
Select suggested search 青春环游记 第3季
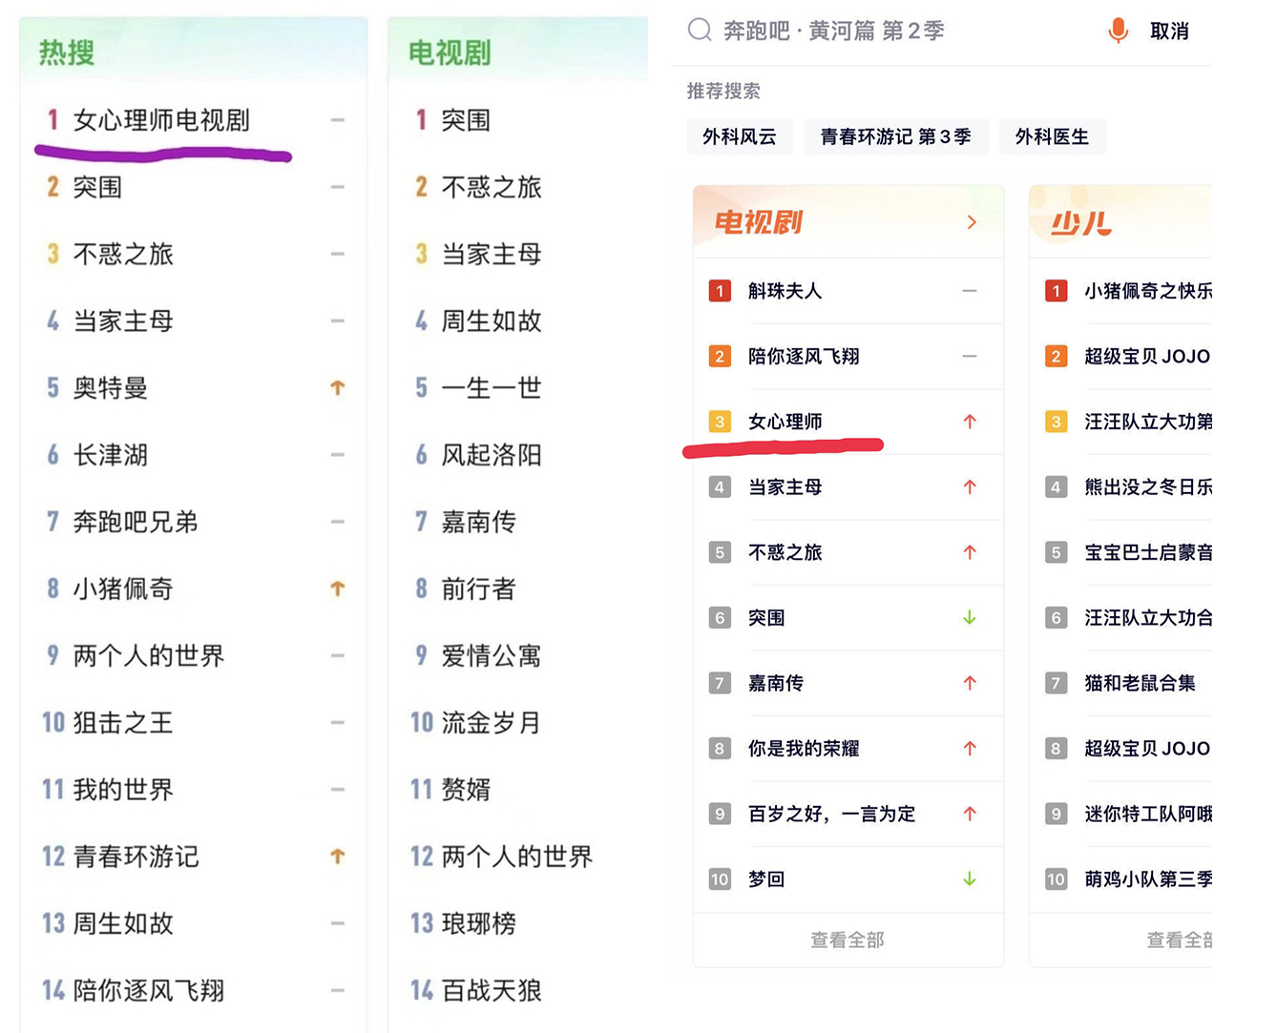pos(896,136)
